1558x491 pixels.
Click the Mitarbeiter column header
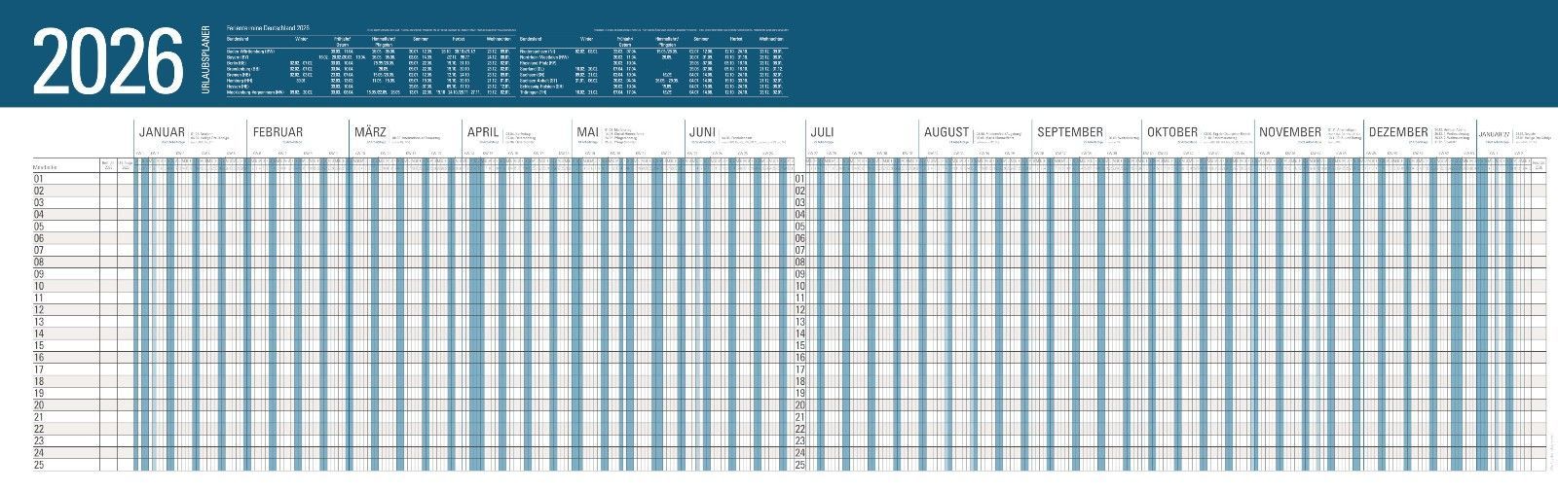pyautogui.click(x=48, y=166)
